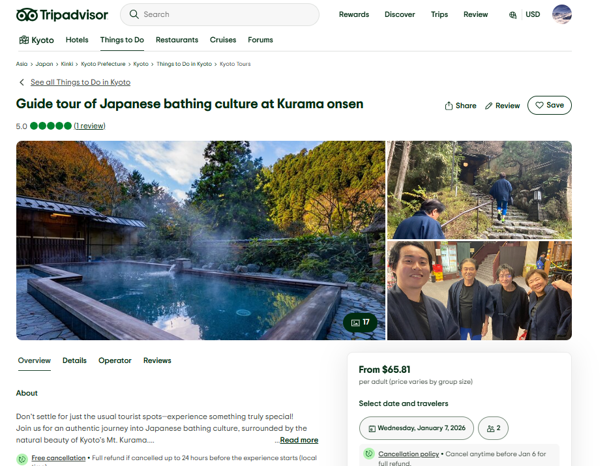Open the 1 review link
The image size is (609, 466).
[x=89, y=126]
